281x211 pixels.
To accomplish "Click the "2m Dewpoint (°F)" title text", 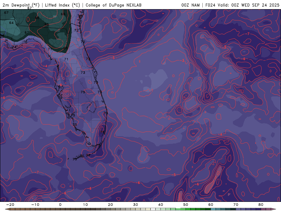I will point(21,5).
